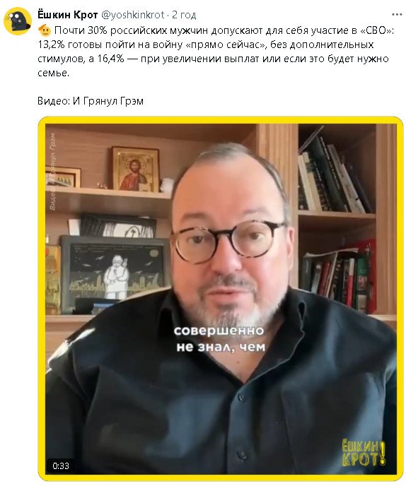Click the 0:33 duration badge
This screenshot has height=486, width=406.
(x=61, y=466)
